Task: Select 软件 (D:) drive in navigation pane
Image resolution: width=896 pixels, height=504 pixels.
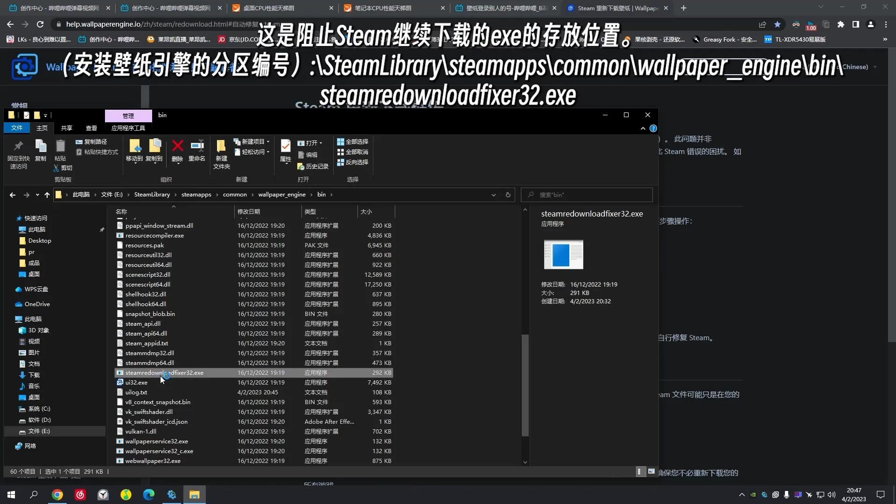Action: 39,420
